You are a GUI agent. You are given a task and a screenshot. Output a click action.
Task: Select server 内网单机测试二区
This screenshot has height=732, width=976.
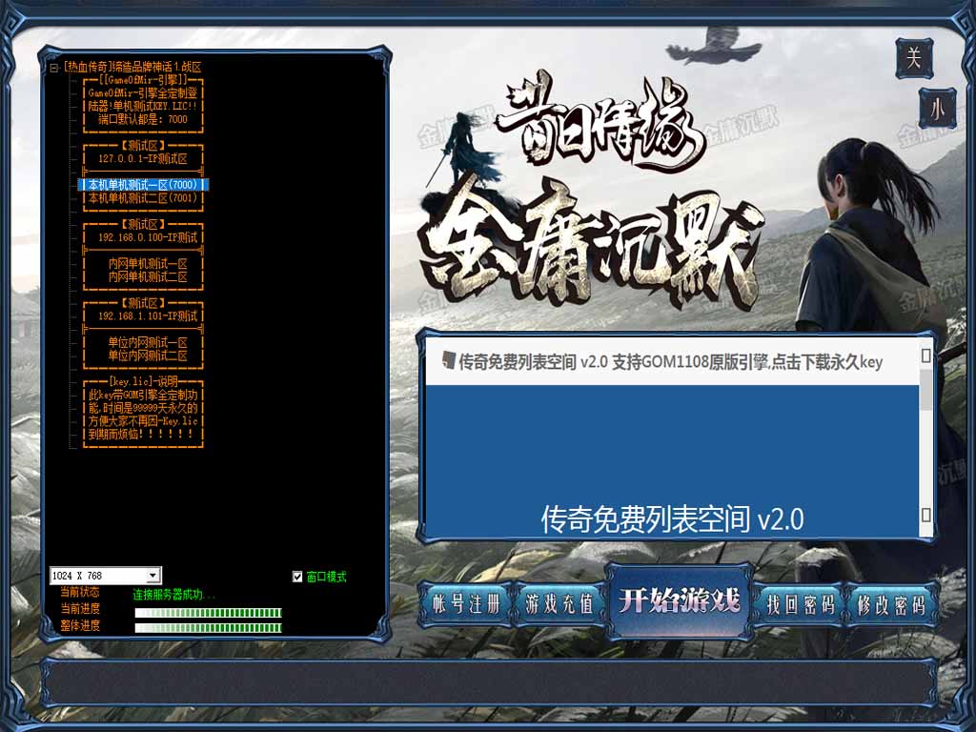pyautogui.click(x=148, y=277)
